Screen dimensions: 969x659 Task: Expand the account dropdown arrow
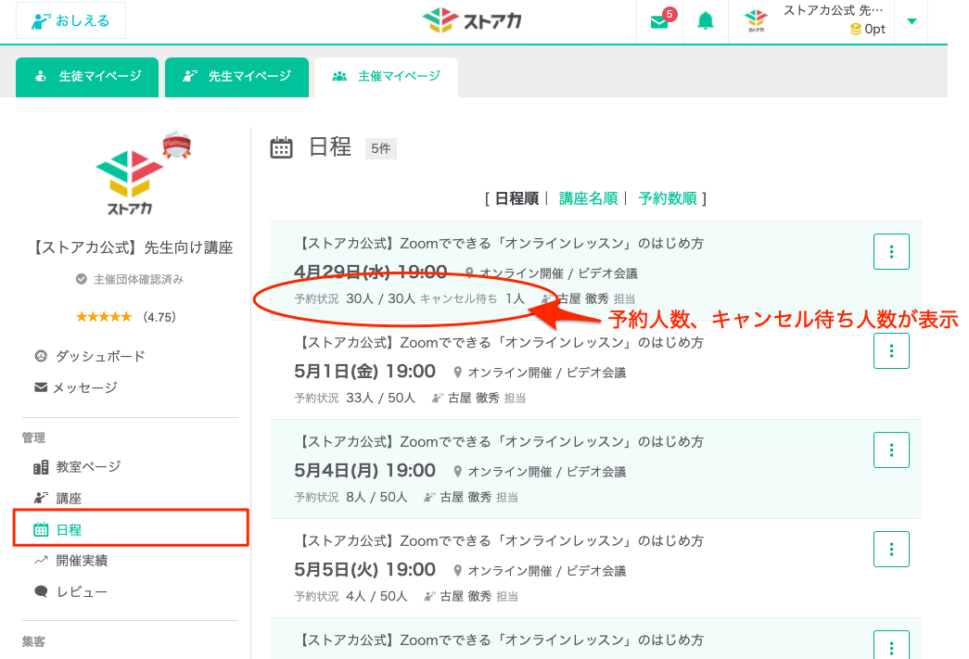(912, 21)
